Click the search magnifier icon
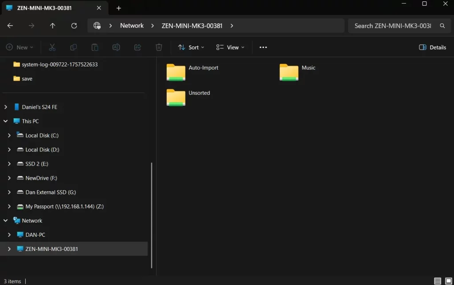The height and width of the screenshot is (285, 454). (442, 26)
